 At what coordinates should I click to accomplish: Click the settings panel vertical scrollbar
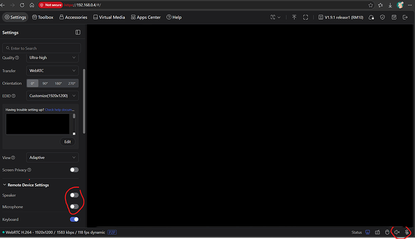coord(84,101)
